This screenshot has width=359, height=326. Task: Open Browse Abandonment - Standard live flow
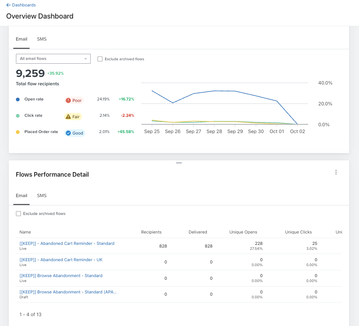(x=61, y=276)
